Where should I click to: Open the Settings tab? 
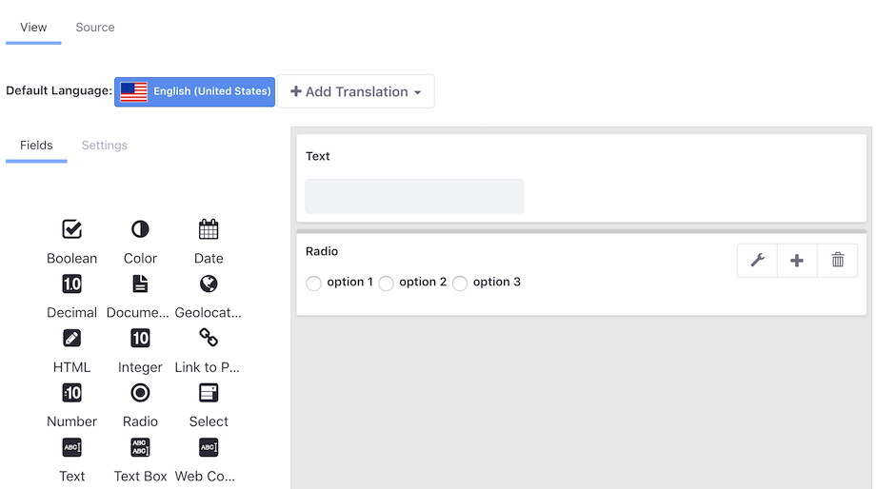pos(105,146)
